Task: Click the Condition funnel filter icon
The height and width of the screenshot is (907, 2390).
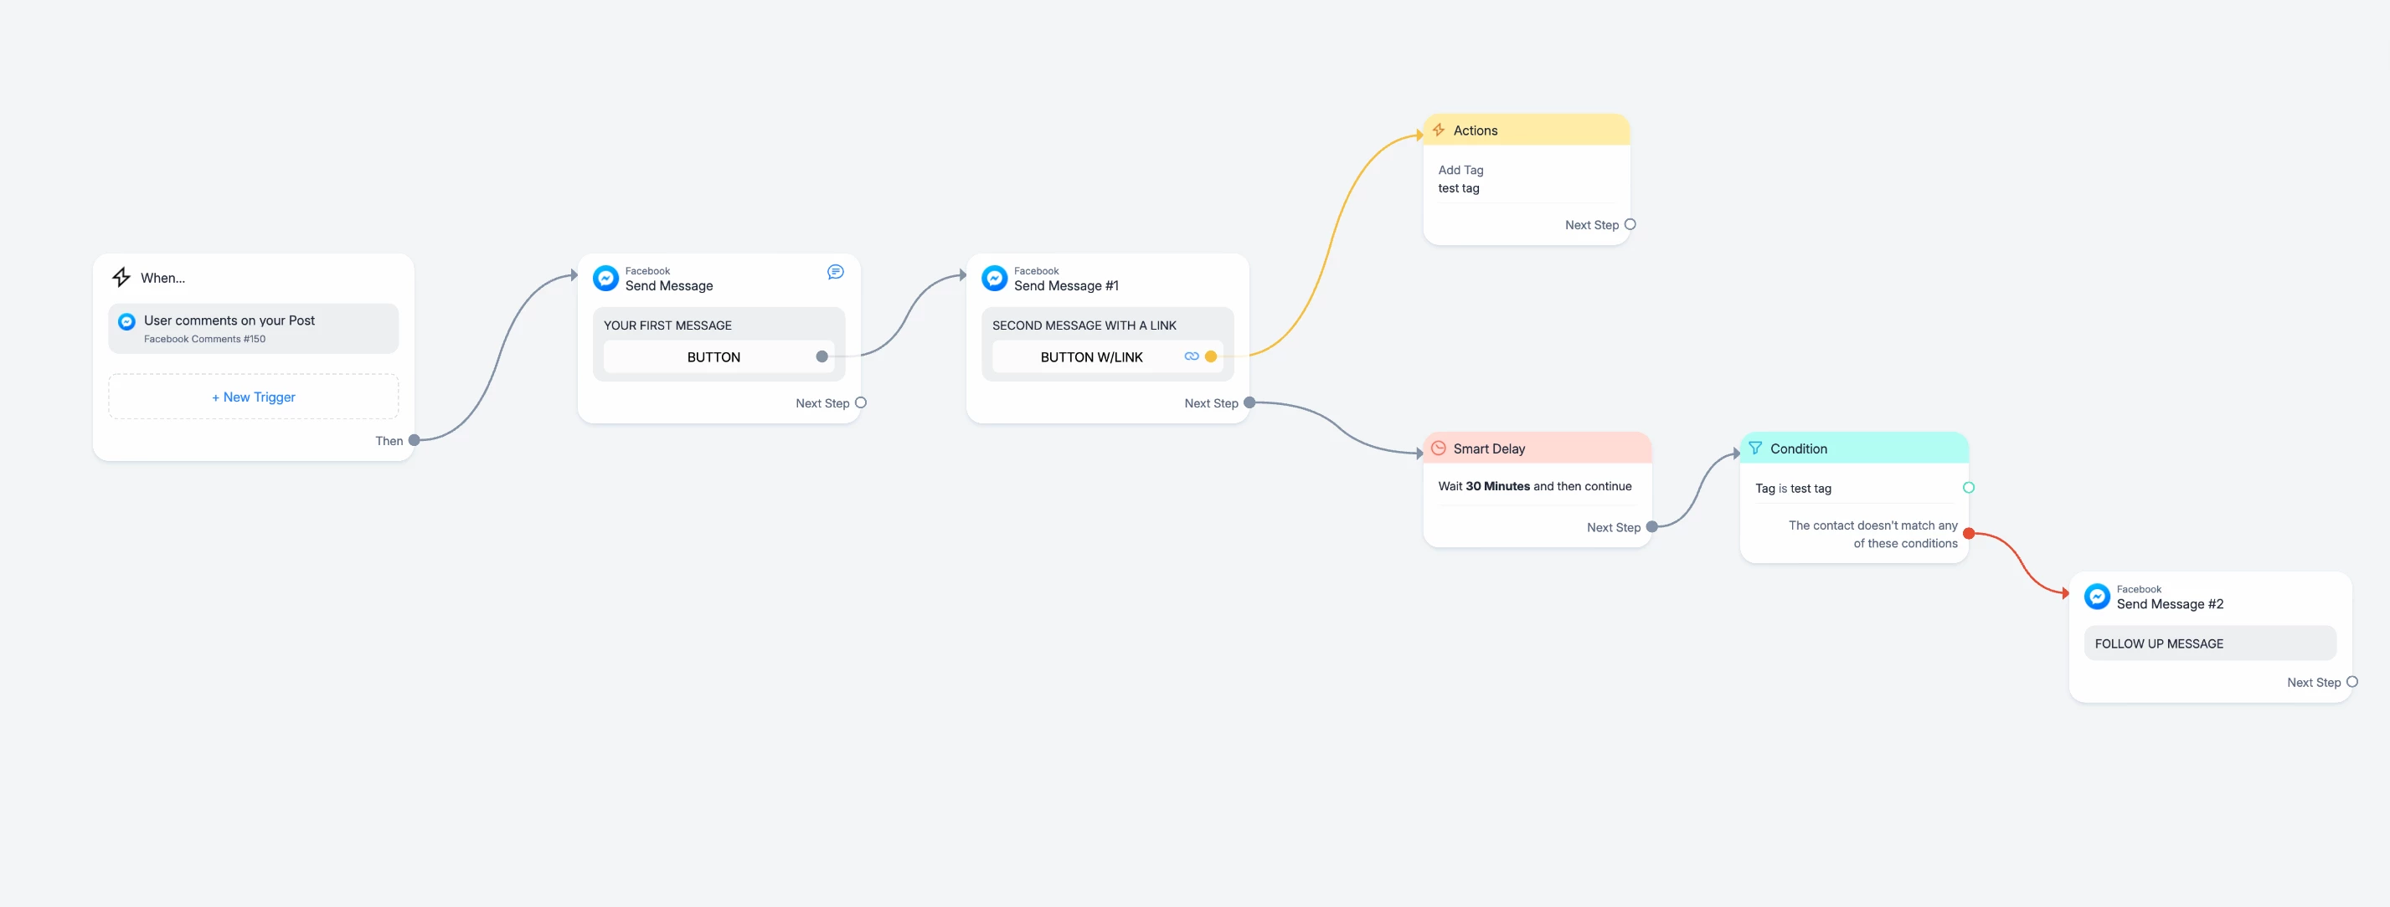Action: pyautogui.click(x=1754, y=448)
